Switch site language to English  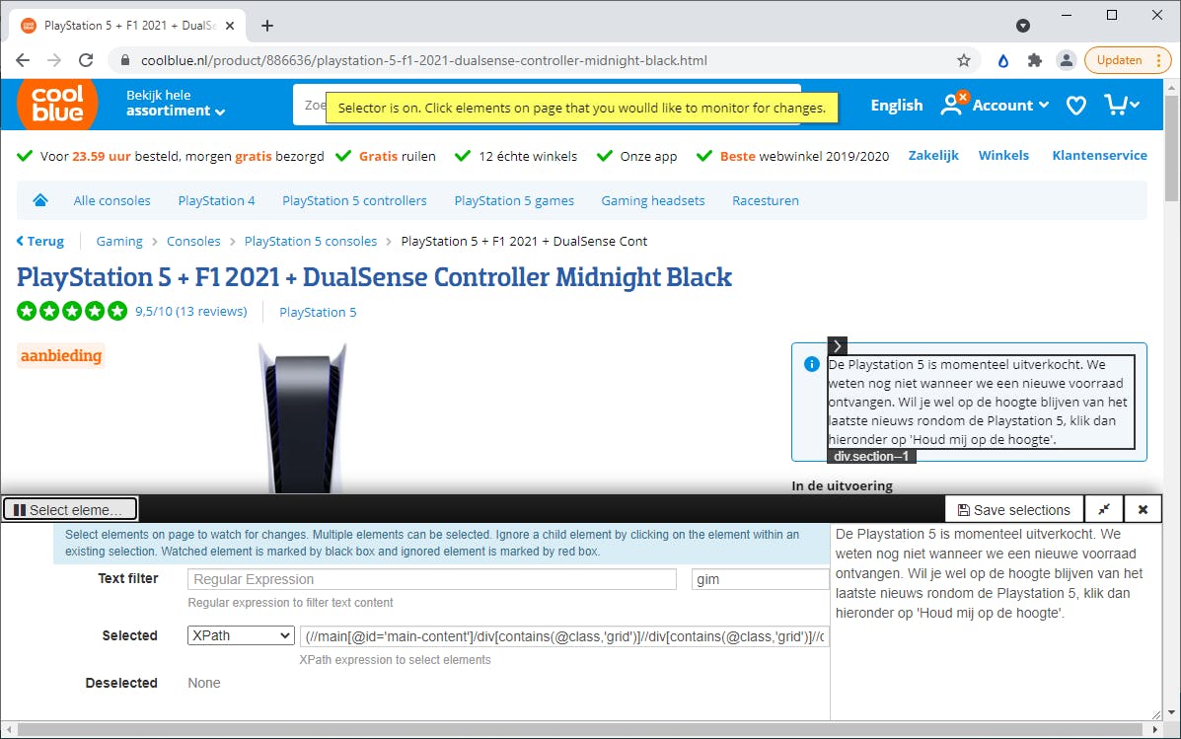896,106
